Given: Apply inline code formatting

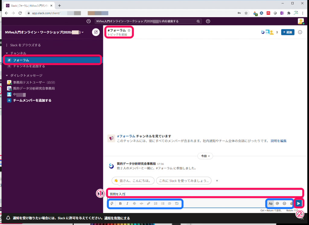Looking at the screenshot, I should tap(142, 204).
